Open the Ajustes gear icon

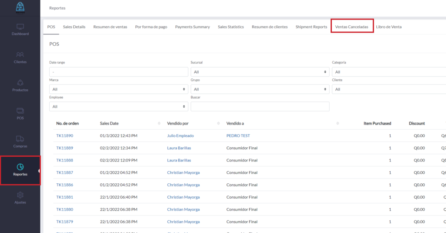[20, 195]
